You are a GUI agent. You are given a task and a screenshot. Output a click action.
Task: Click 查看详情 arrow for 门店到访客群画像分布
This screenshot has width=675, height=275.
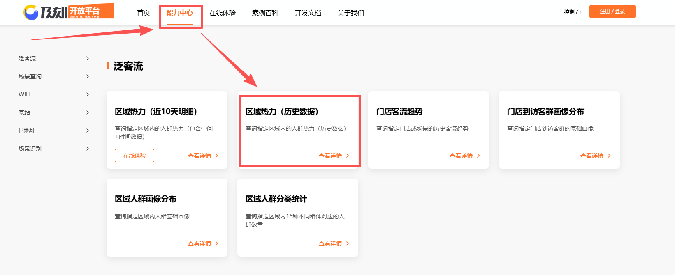(609, 156)
